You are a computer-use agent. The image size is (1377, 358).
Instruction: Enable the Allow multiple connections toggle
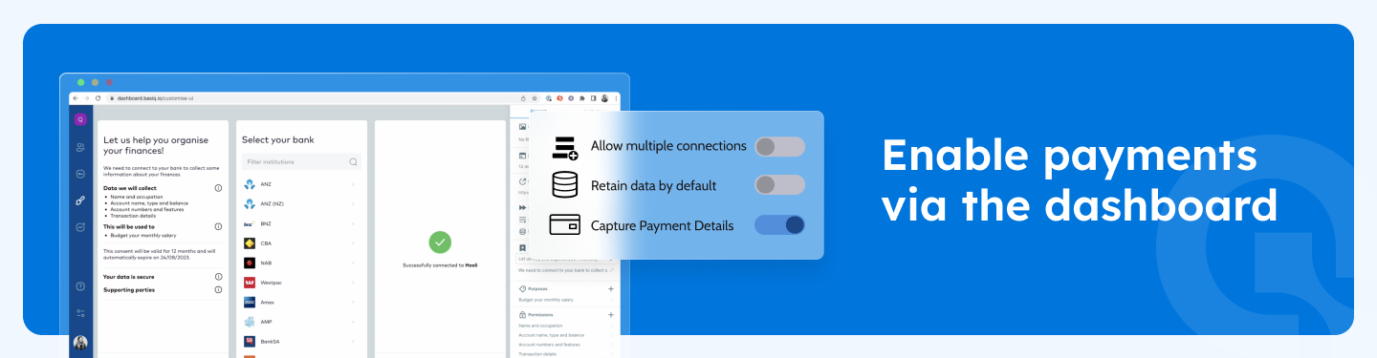click(x=779, y=146)
